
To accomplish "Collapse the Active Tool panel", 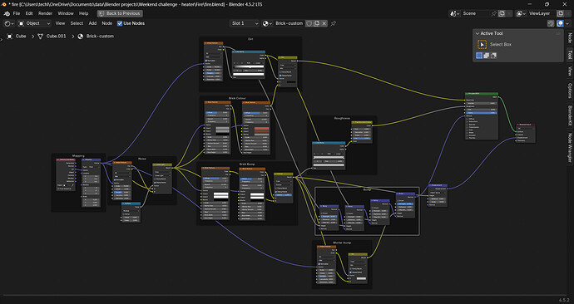I will (478, 33).
